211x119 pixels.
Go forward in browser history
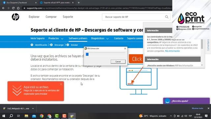click(8, 8)
